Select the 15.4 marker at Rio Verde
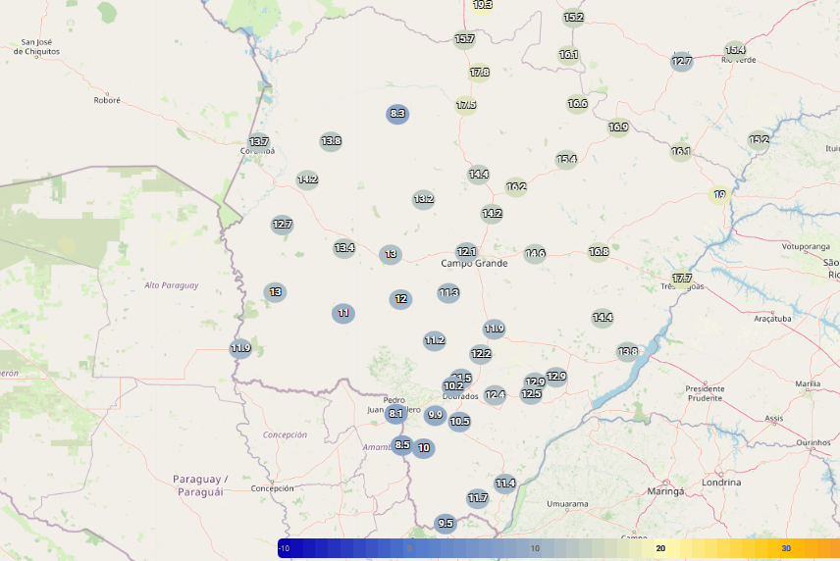The width and height of the screenshot is (840, 561). [x=735, y=50]
